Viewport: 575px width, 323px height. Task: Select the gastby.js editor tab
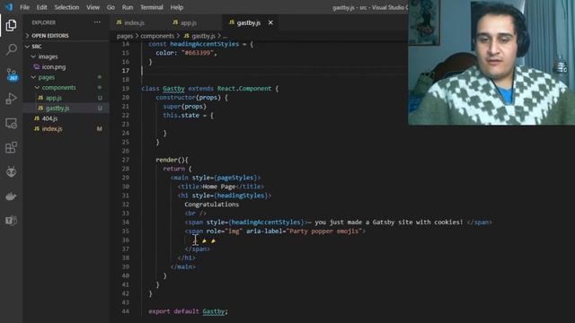coord(248,22)
